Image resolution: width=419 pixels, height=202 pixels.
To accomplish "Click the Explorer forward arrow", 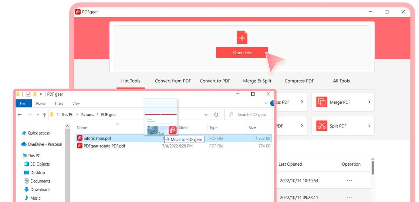I will click(x=30, y=115).
